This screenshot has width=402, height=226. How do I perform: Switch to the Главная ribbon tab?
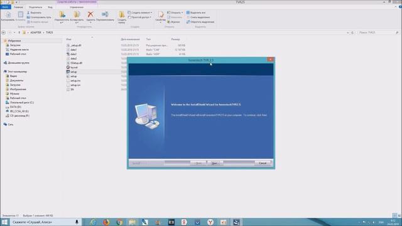[x=18, y=7]
